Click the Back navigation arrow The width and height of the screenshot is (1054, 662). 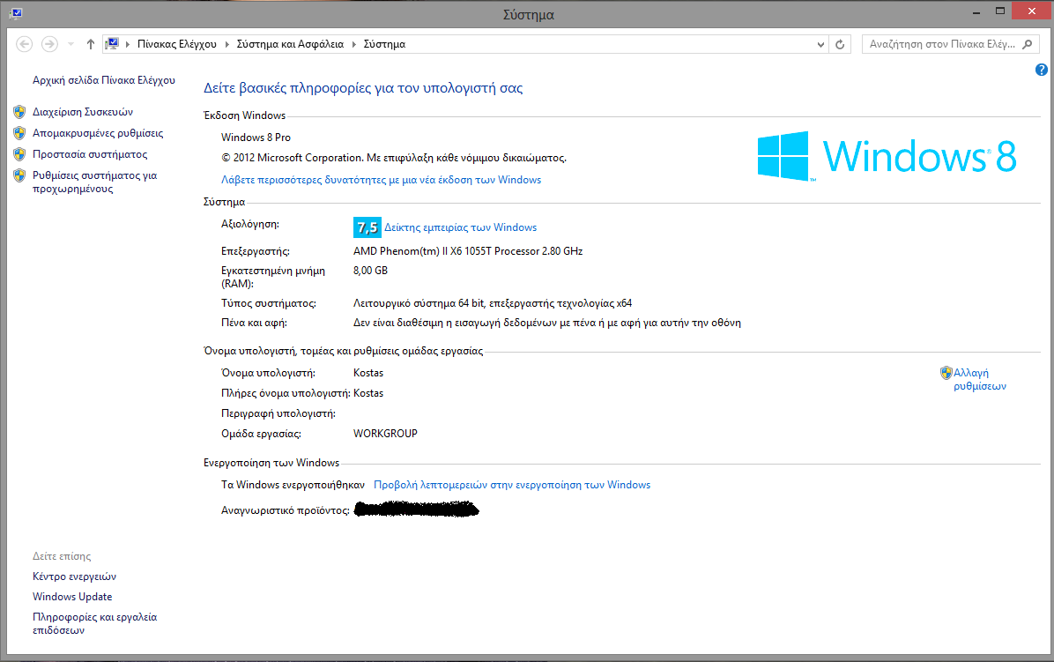(x=24, y=44)
